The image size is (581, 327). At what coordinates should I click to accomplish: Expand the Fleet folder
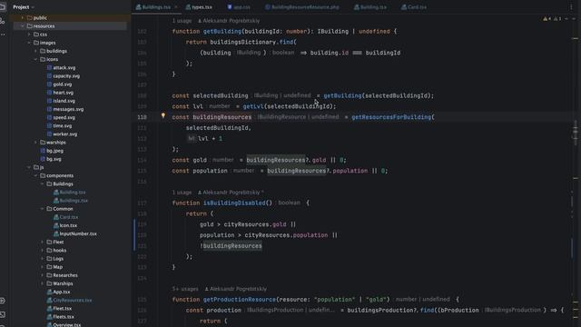[43, 243]
